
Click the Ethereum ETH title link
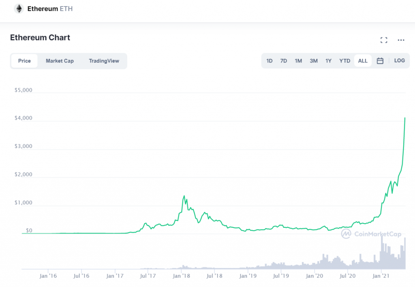tap(49, 9)
